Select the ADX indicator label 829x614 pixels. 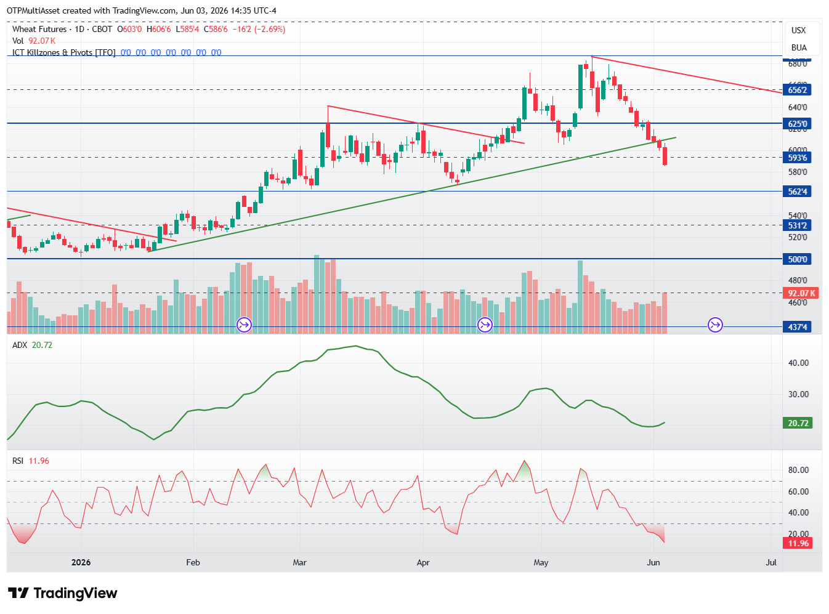20,345
